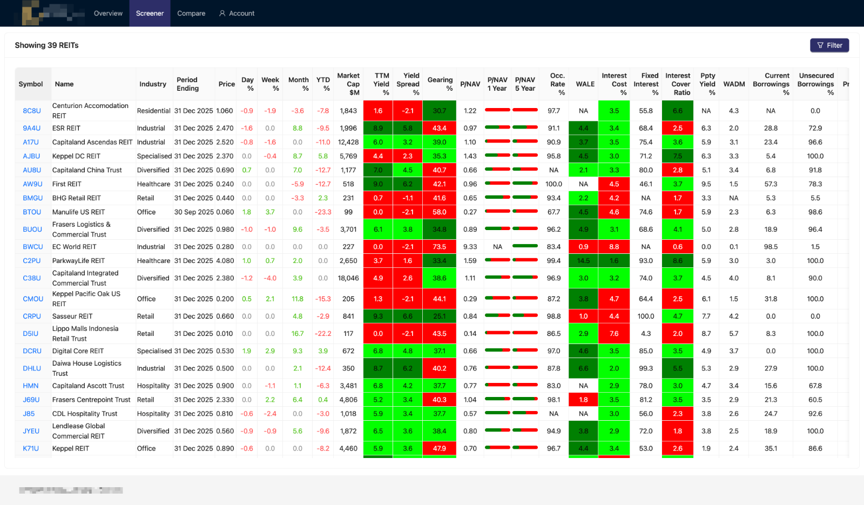Sort by the Gearing % column header
The height and width of the screenshot is (505, 864).
440,84
